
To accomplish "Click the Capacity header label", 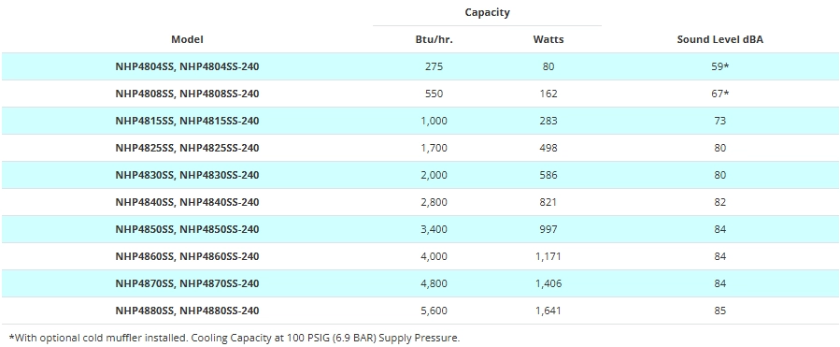I will click(487, 12).
